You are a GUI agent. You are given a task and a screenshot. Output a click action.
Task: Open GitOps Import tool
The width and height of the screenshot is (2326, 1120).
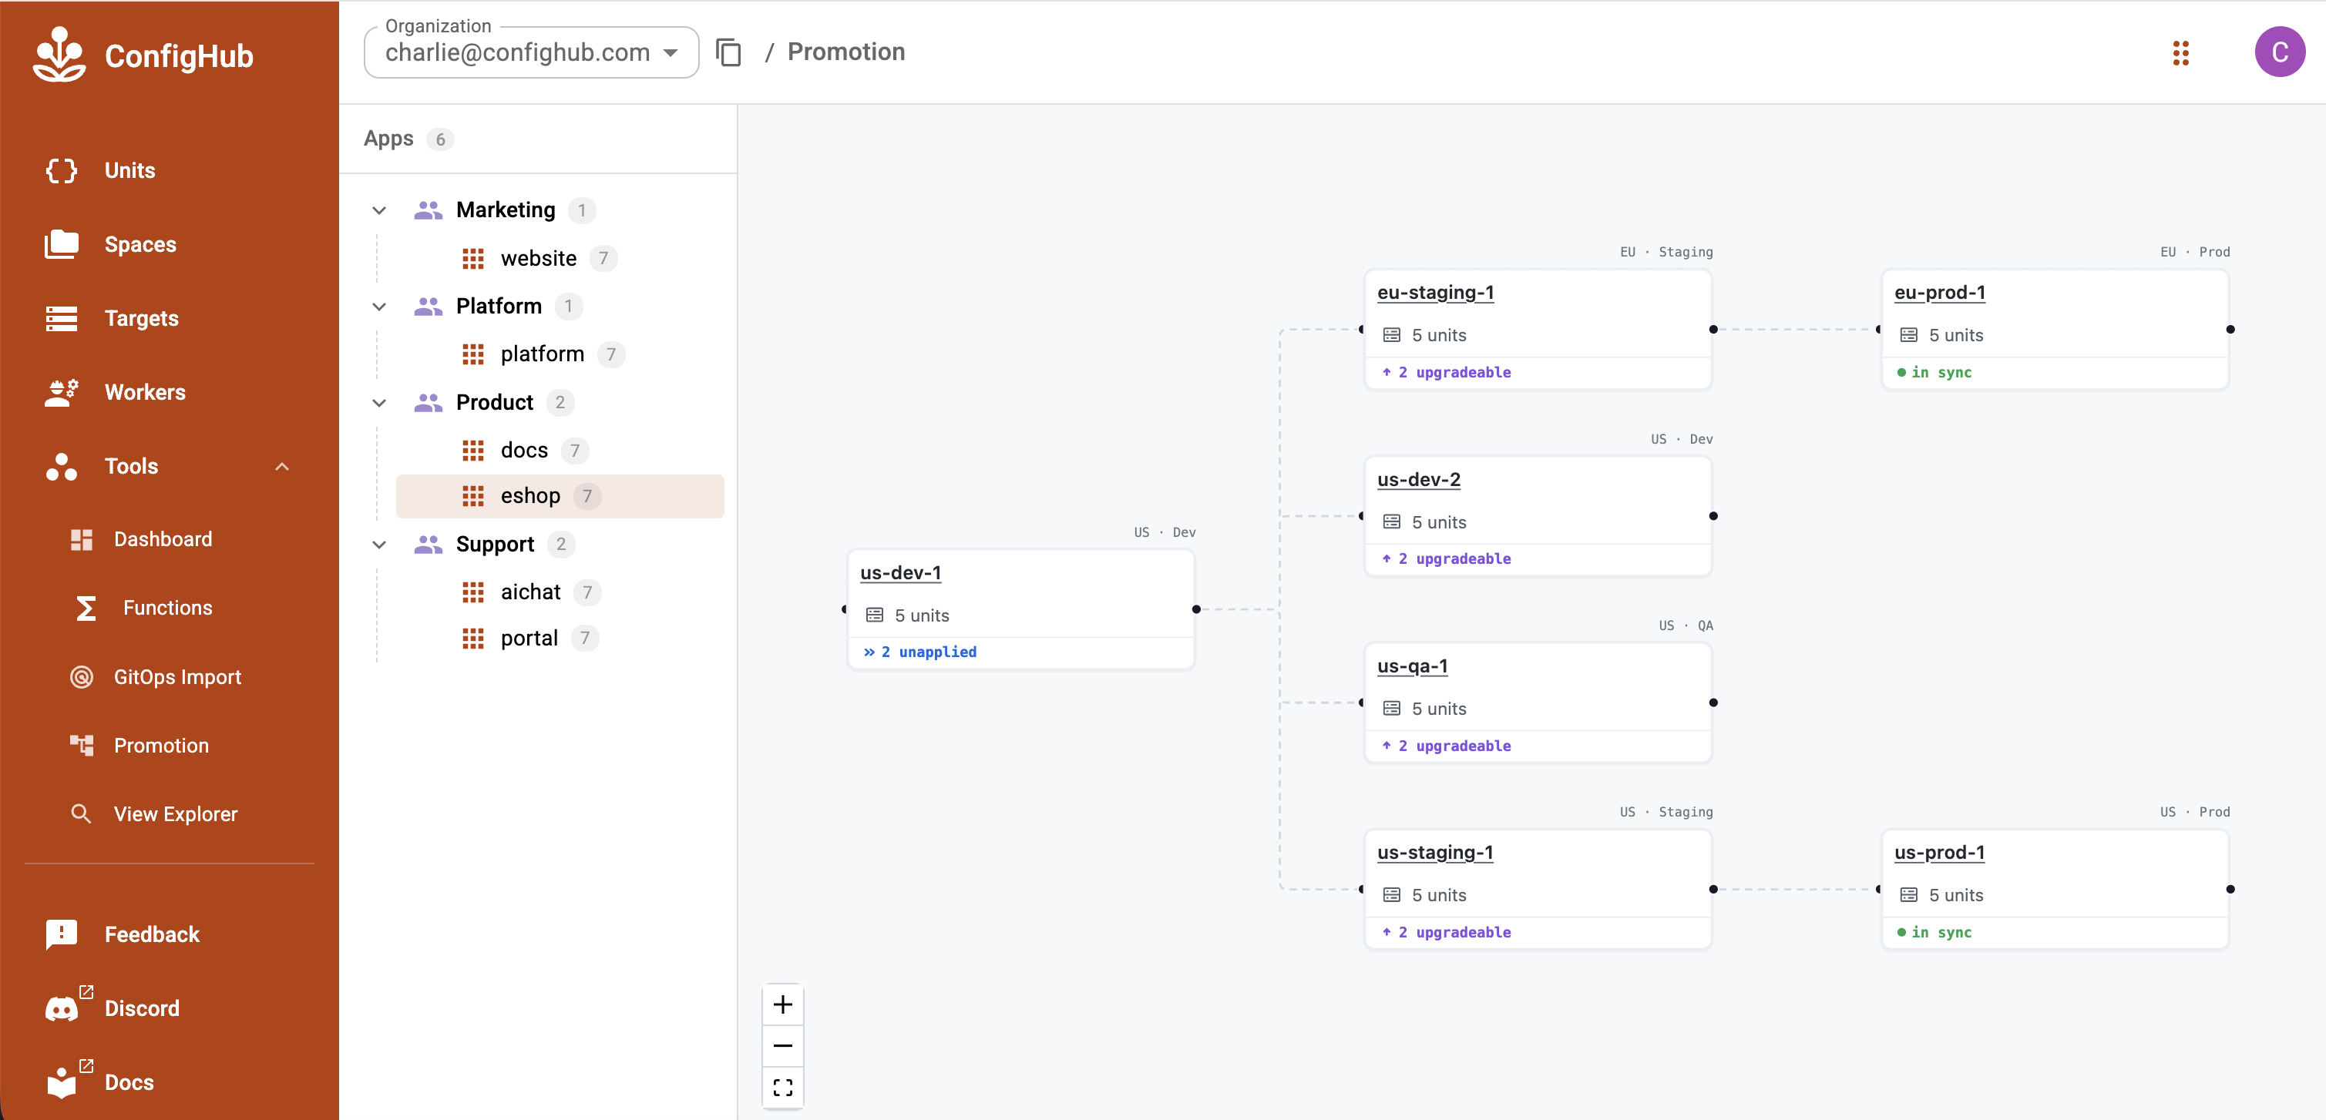point(177,677)
